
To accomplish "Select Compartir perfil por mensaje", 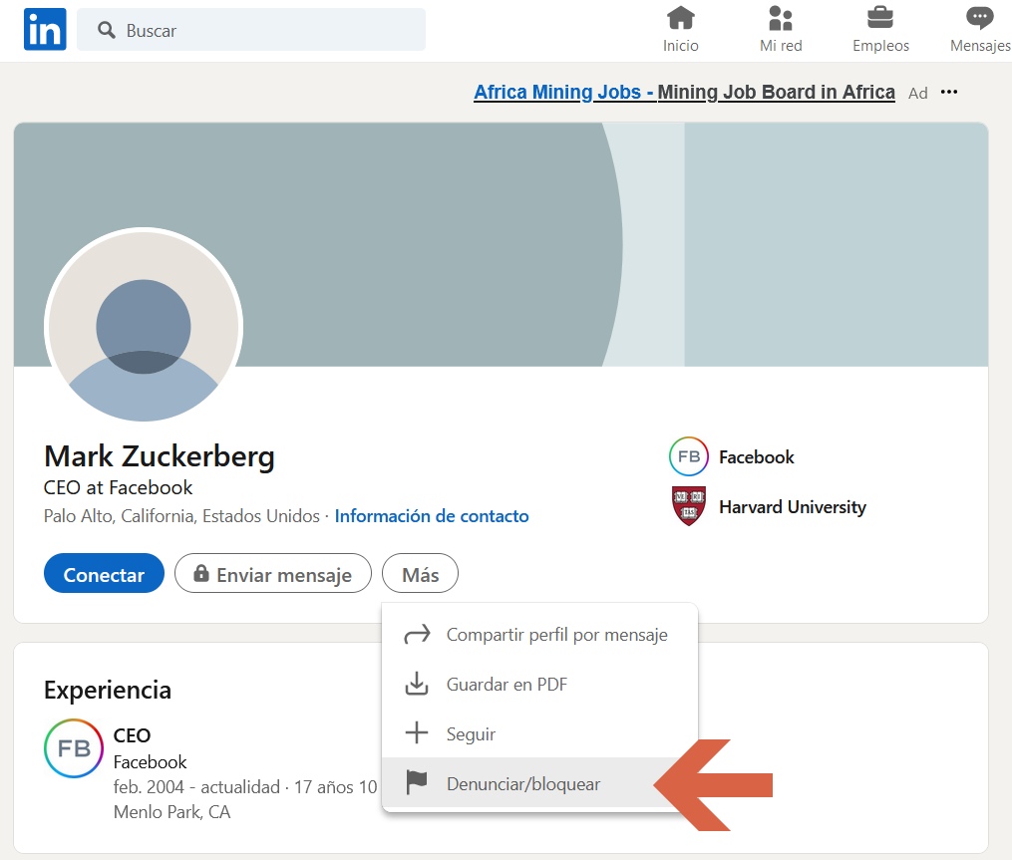I will (x=539, y=635).
